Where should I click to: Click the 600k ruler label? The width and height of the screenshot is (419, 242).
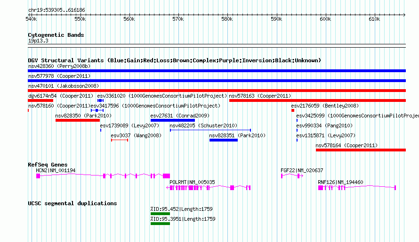pos(325,19)
